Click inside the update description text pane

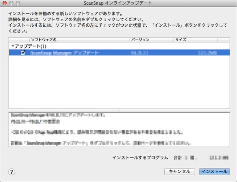(x=119, y=129)
